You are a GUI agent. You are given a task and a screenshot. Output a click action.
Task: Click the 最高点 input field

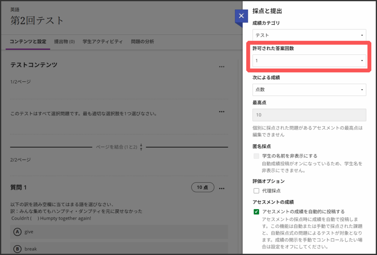pos(309,115)
